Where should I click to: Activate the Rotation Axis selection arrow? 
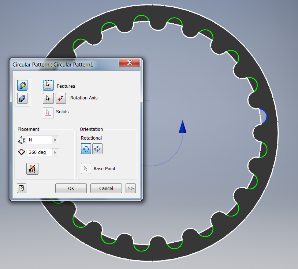(48, 98)
